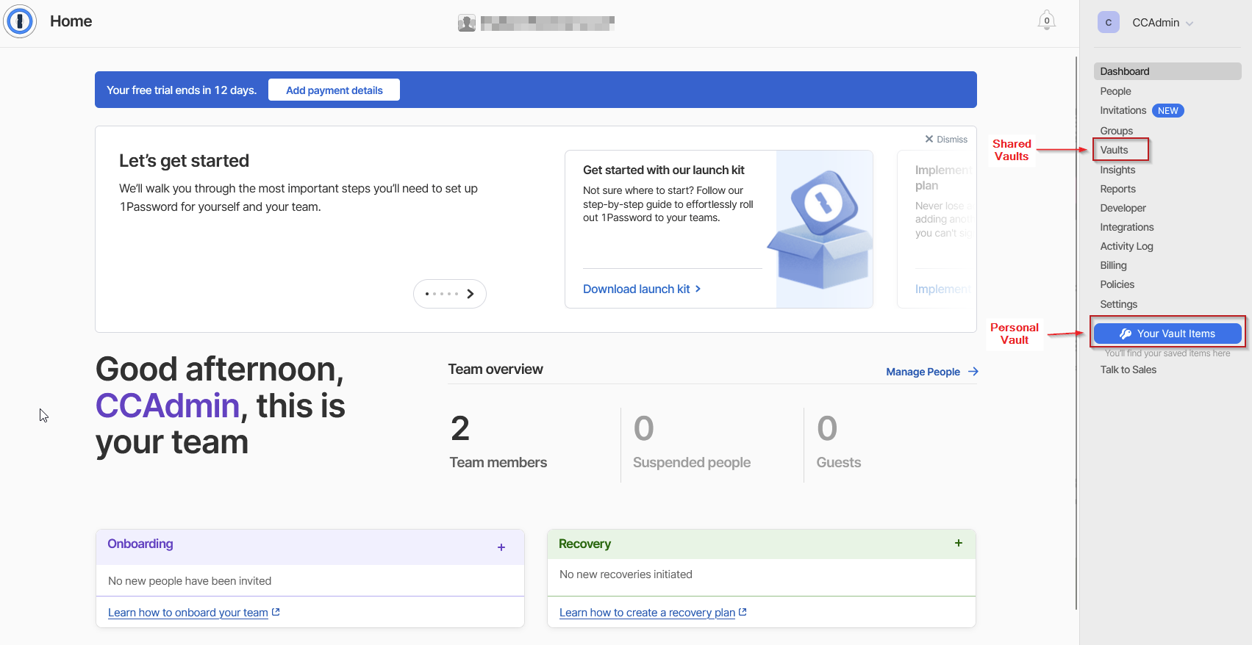The width and height of the screenshot is (1252, 645).
Task: Click the Suspended people count
Action: click(x=643, y=428)
